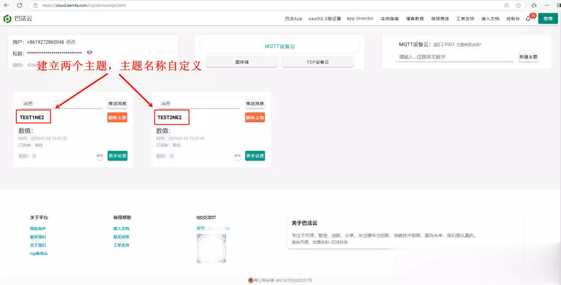Click the time 2025-01-23 15:47:32 text
561x285 pixels.
click(x=49, y=138)
